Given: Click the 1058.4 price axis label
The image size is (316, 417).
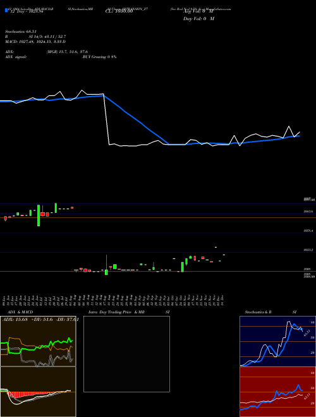Looking at the screenshot, I should (308, 231).
